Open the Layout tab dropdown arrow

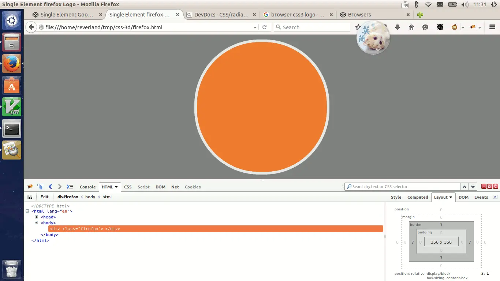tap(451, 197)
